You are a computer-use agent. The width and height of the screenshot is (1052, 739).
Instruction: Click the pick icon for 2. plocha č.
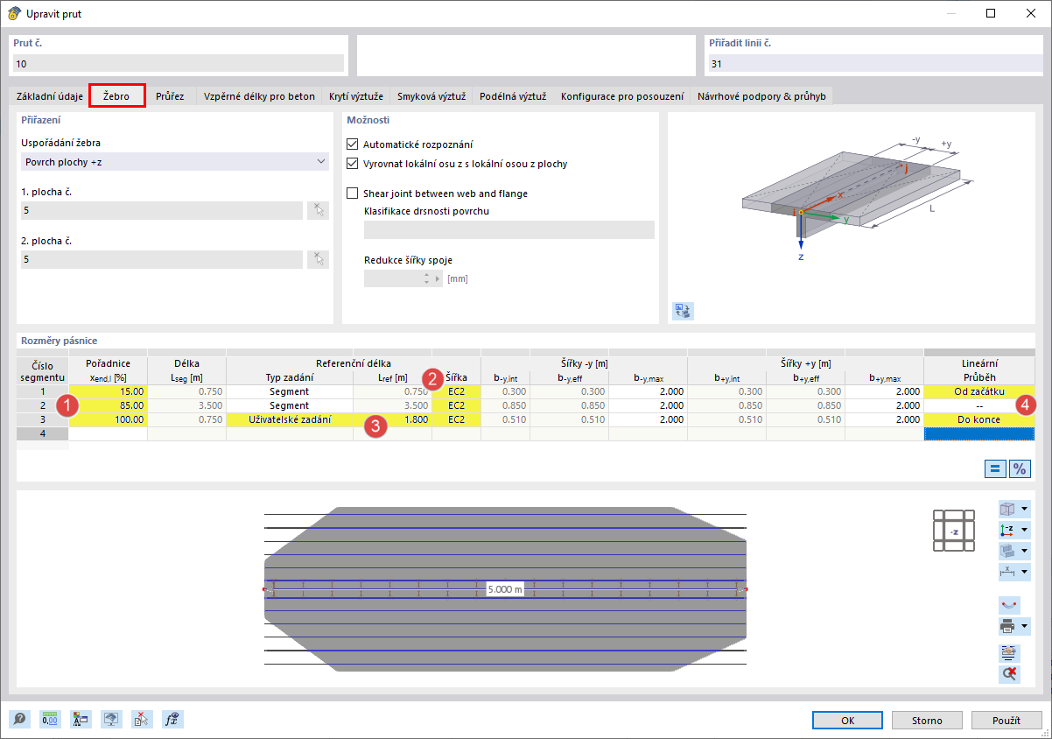tap(319, 259)
